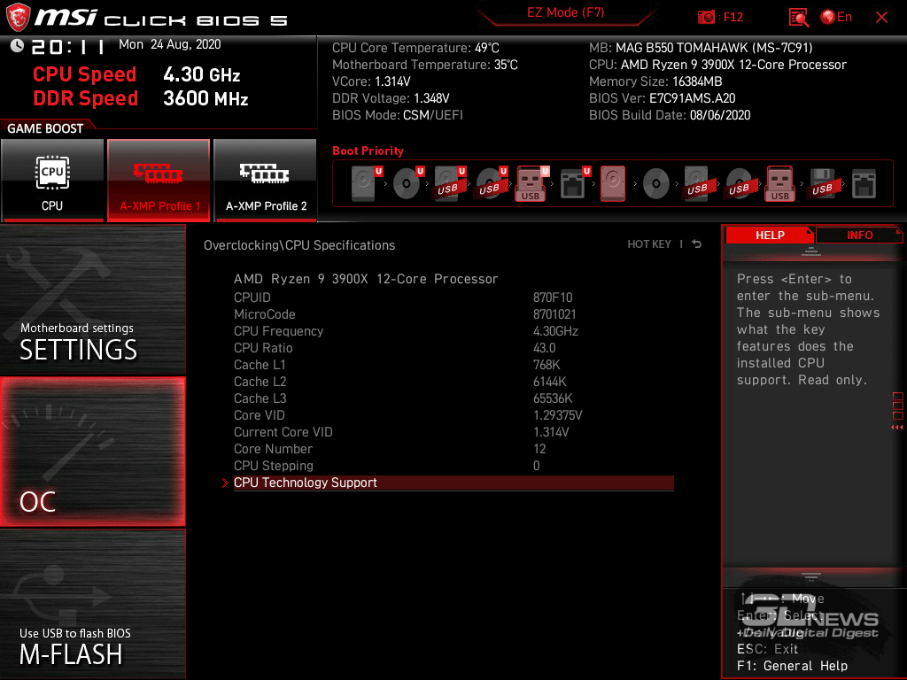
Task: Enable A-XMP Profile 2
Action: coord(265,181)
